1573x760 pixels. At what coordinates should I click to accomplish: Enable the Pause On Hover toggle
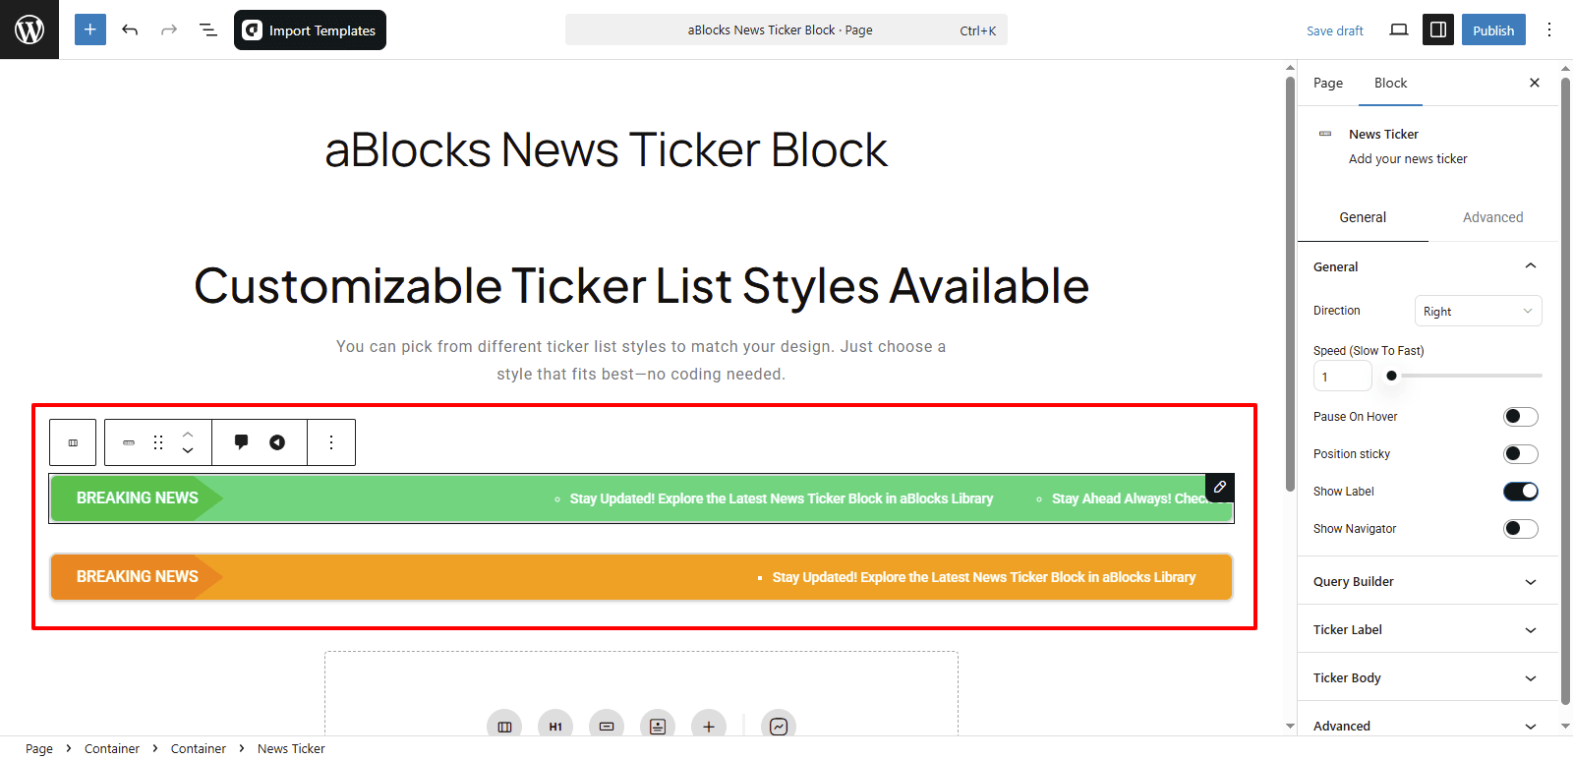1520,417
